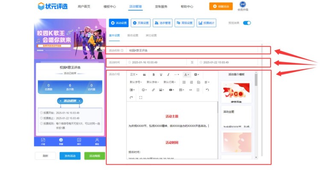Viewport: 320px width, 170px height.
Task: Insert a to-do checkbox list
Action: click(199, 82)
